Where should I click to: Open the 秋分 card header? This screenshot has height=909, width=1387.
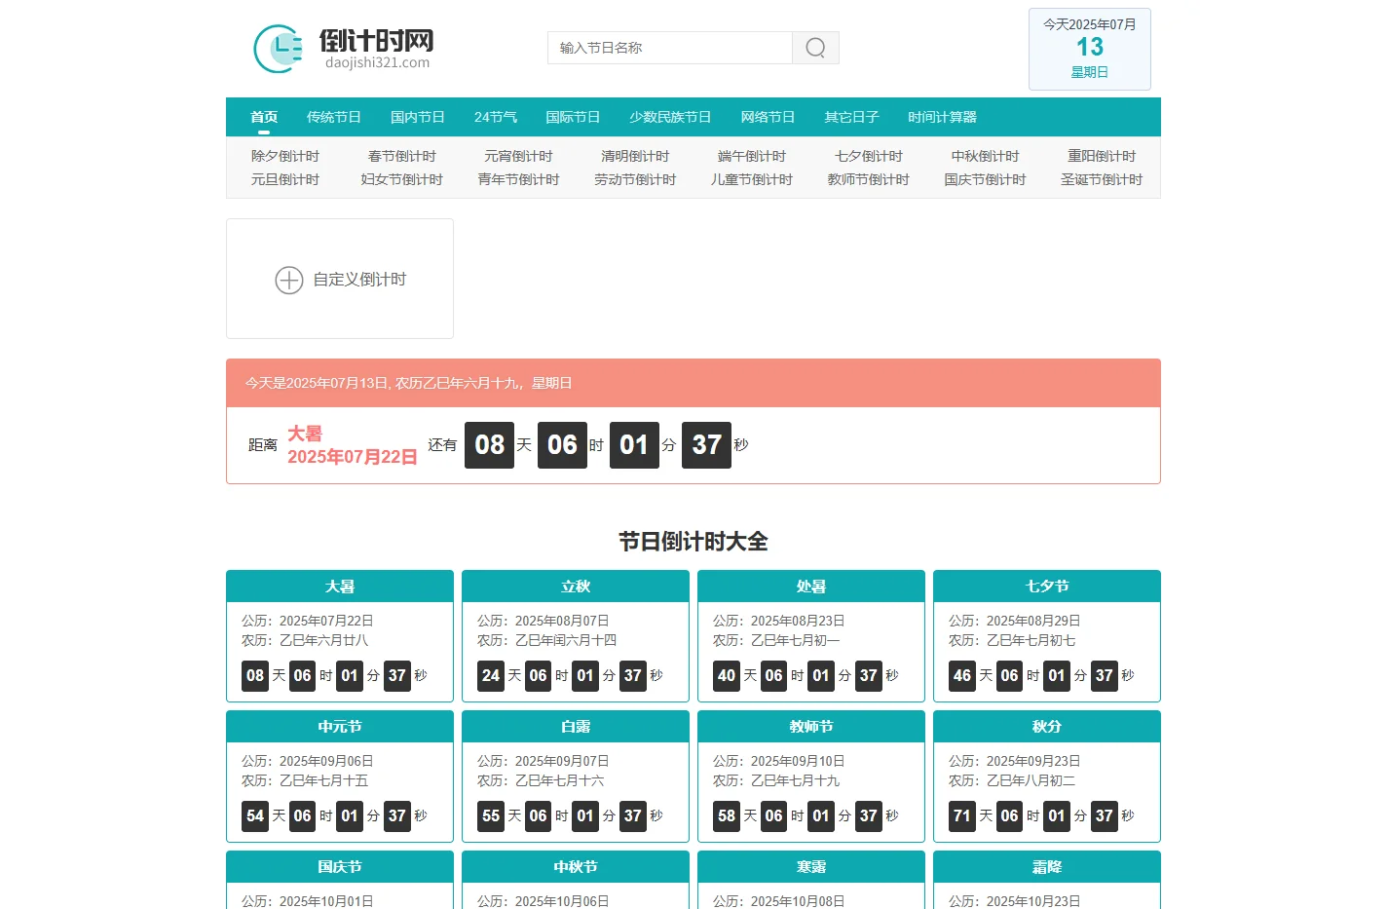[x=1047, y=727]
